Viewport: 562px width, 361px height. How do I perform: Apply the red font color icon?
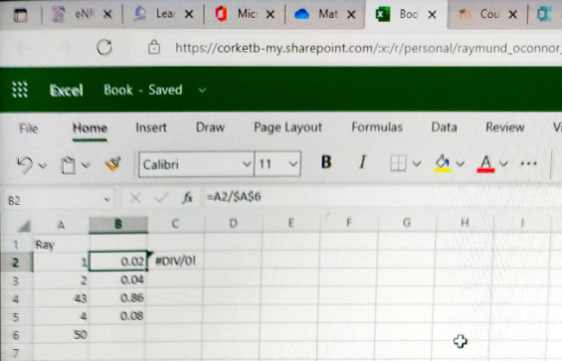(x=485, y=164)
